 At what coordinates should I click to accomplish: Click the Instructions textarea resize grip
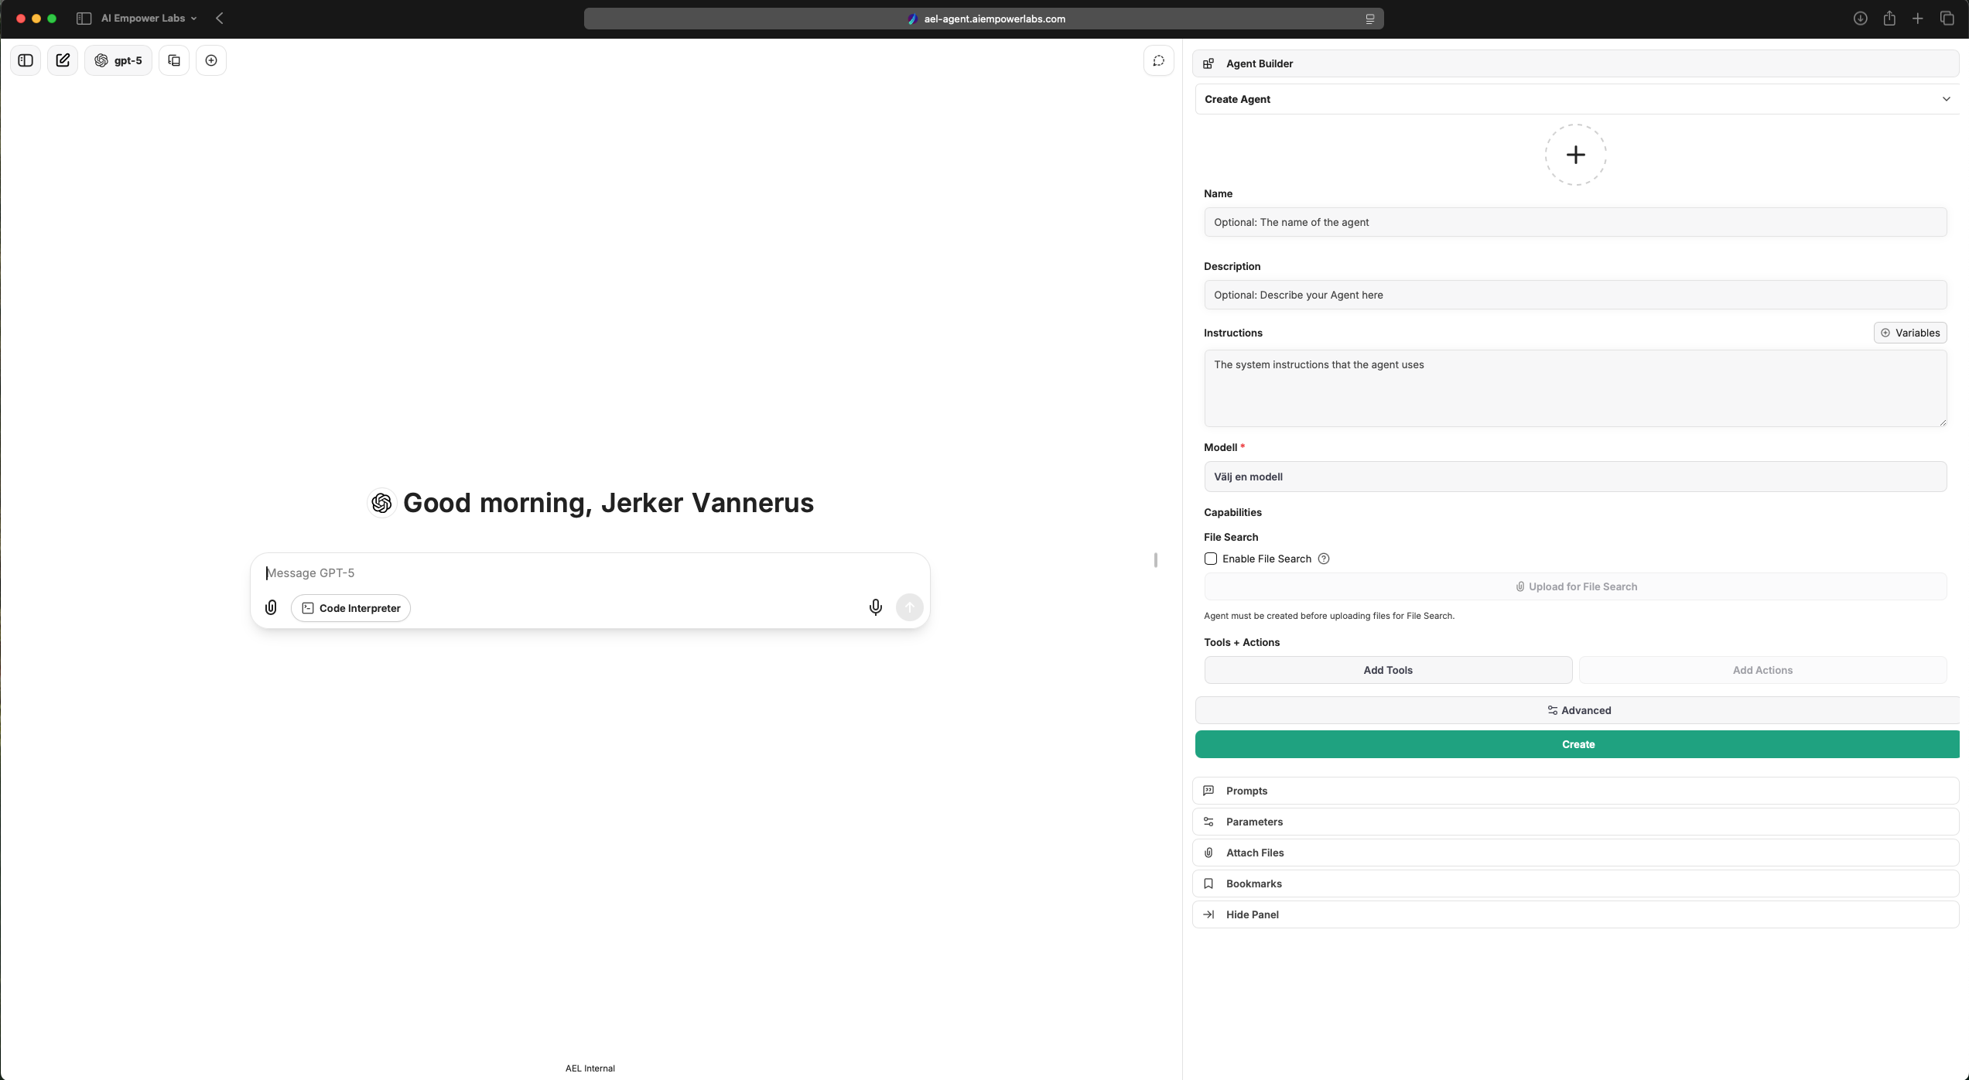(1943, 422)
